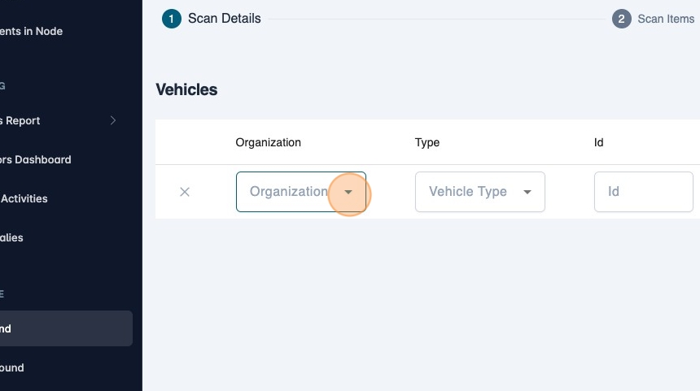Open the Dashboard item in sidebar
This screenshot has width=700, height=391.
point(36,160)
